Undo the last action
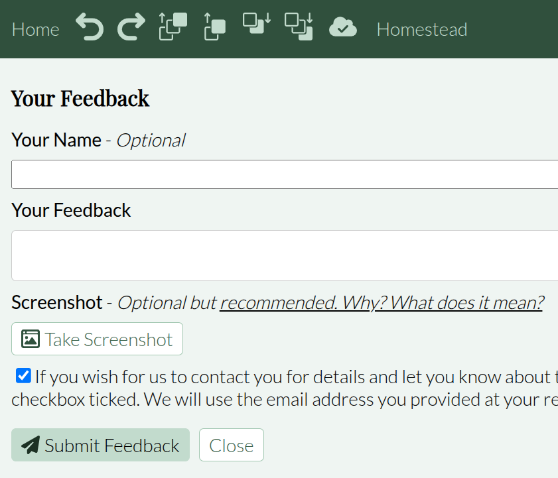 click(x=90, y=27)
